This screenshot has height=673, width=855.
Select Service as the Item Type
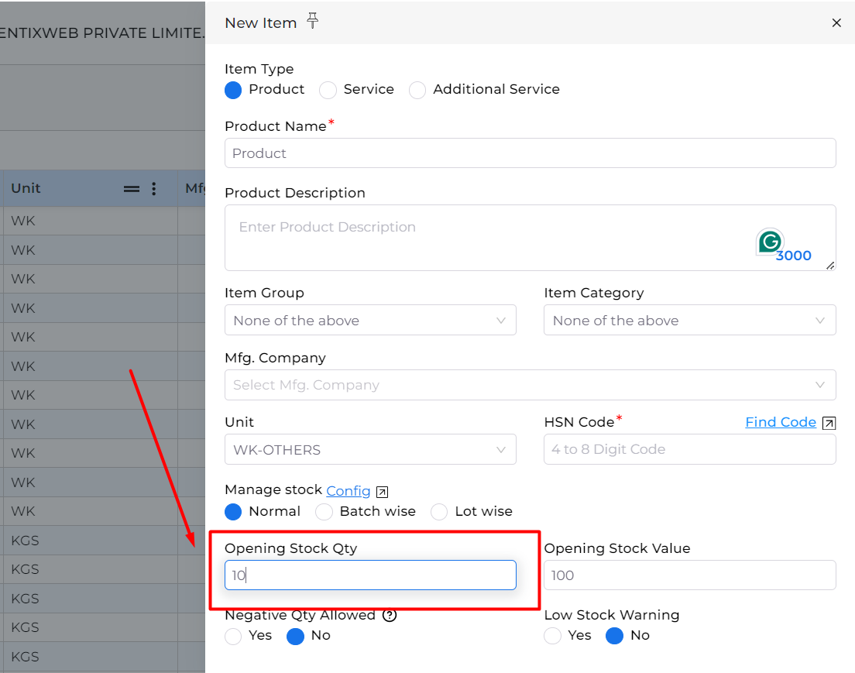(x=328, y=90)
